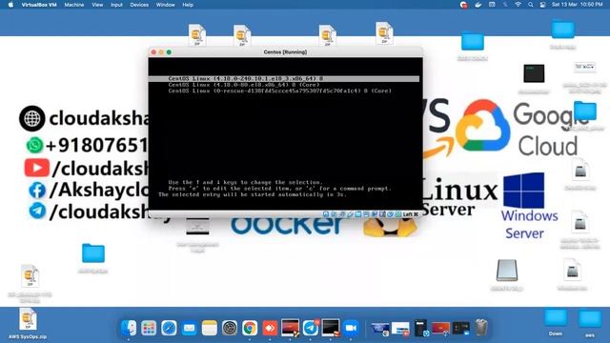The width and height of the screenshot is (610, 343).
Task: Open Mail from the dock
Action: (189, 328)
